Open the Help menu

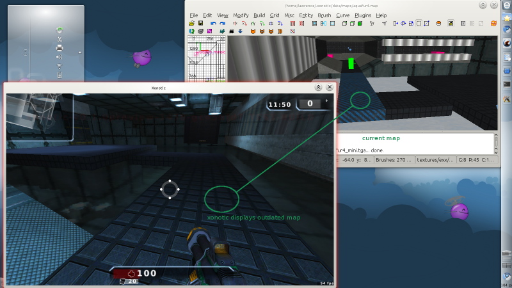tap(381, 15)
